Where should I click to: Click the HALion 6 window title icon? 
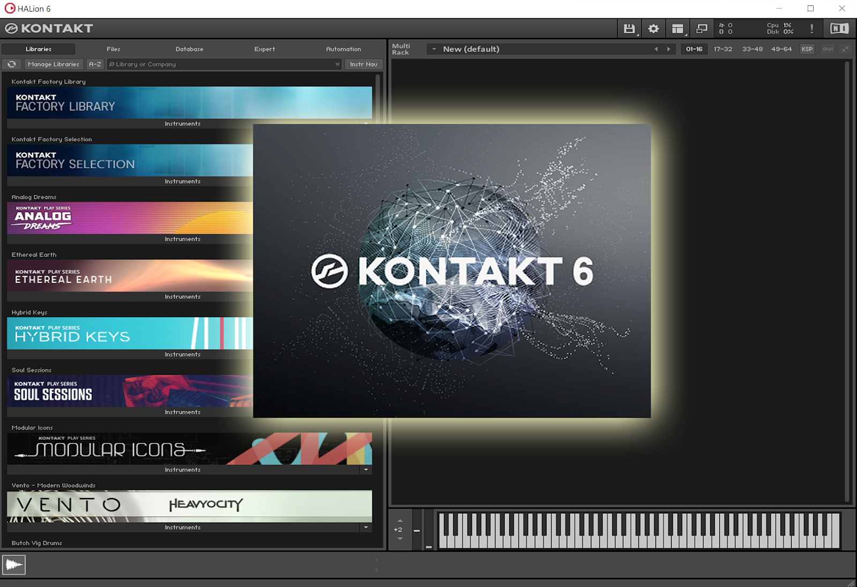tap(10, 9)
